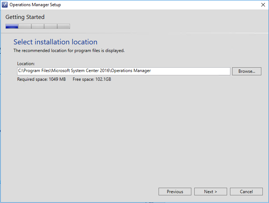Click the Getting Started progress bar
The image size is (269, 203).
[x=38, y=26]
